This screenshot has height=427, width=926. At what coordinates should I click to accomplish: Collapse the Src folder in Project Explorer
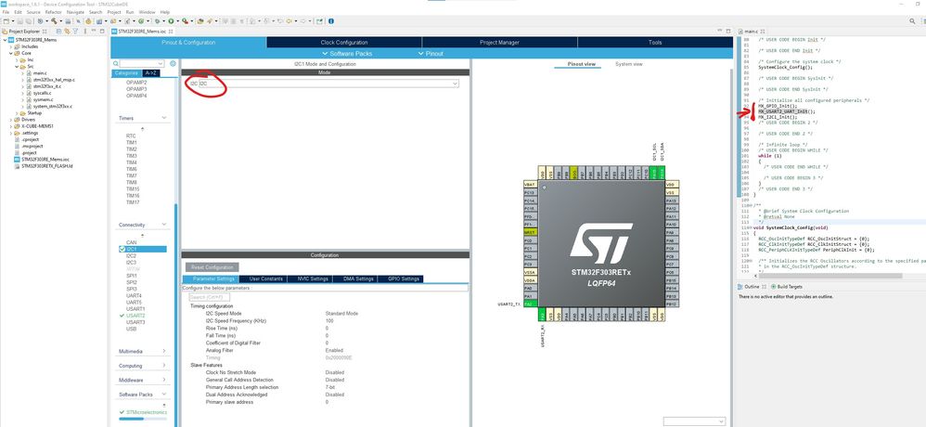17,66
